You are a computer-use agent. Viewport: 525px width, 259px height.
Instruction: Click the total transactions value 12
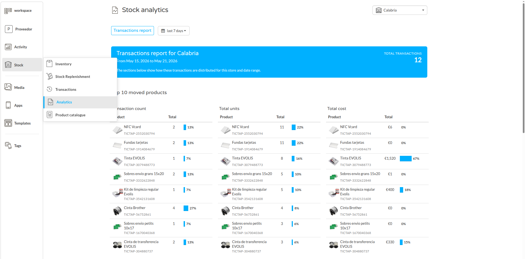point(418,60)
